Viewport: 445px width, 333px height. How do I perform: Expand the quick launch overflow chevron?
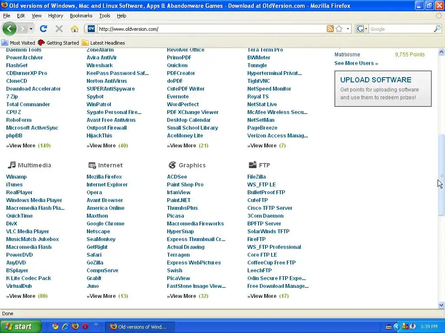click(x=96, y=324)
